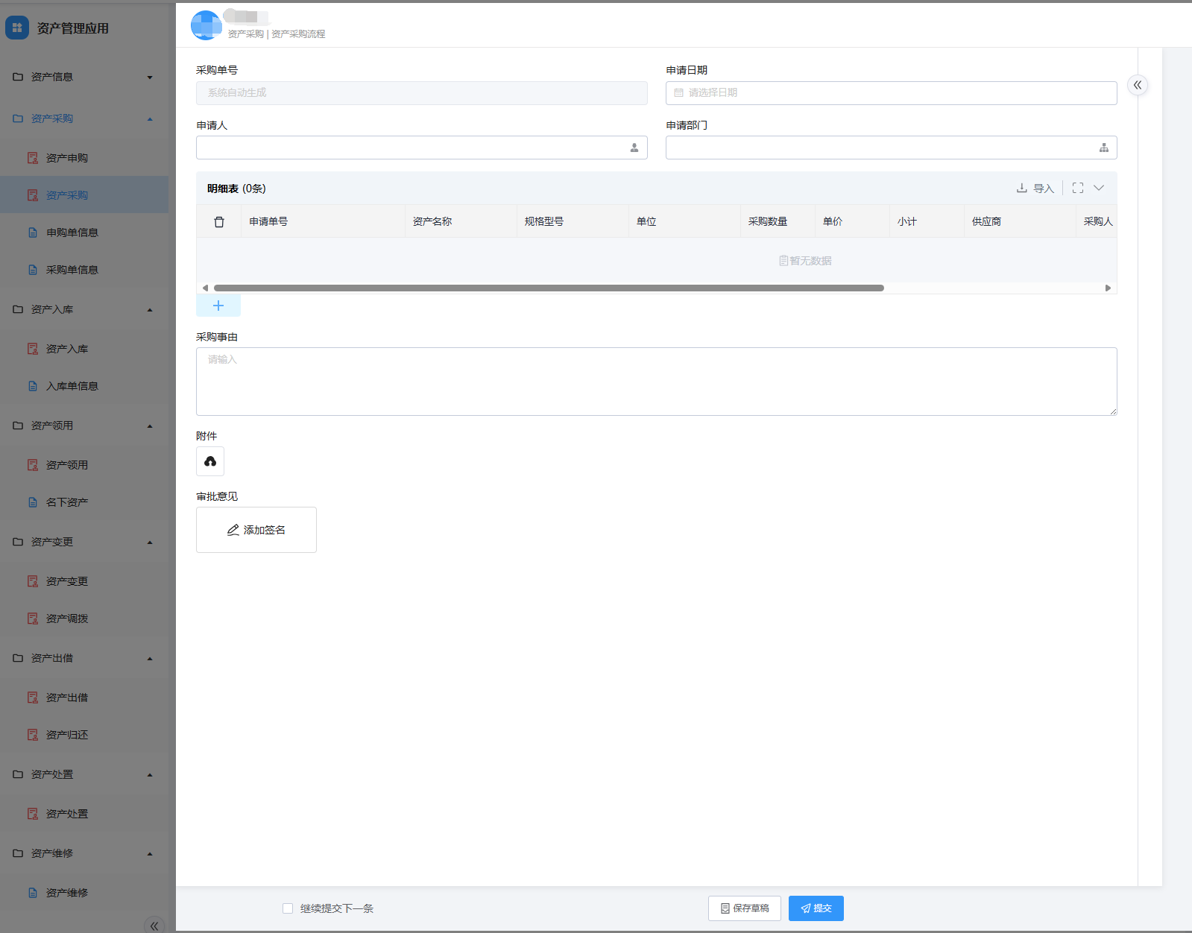1192x933 pixels.
Task: Click the 资产管理应用 app logo icon
Action: [x=17, y=28]
